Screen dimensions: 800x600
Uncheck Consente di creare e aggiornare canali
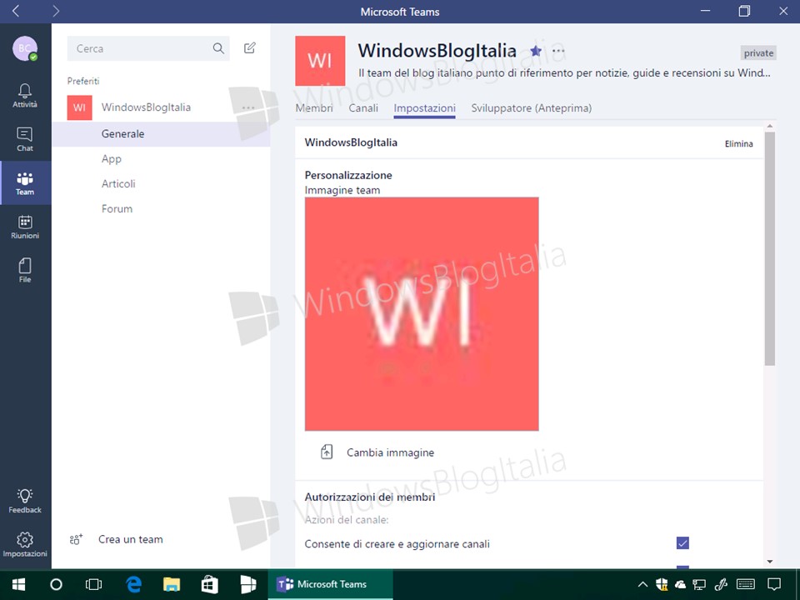pos(682,542)
